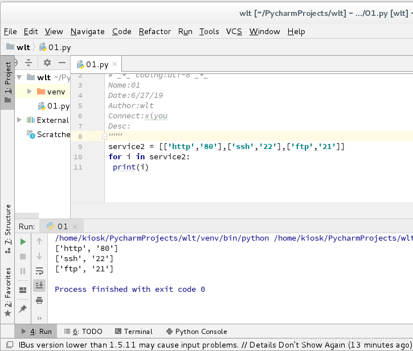Switch to the 4: Run tool window
This screenshot has height=351, width=413.
(36, 332)
